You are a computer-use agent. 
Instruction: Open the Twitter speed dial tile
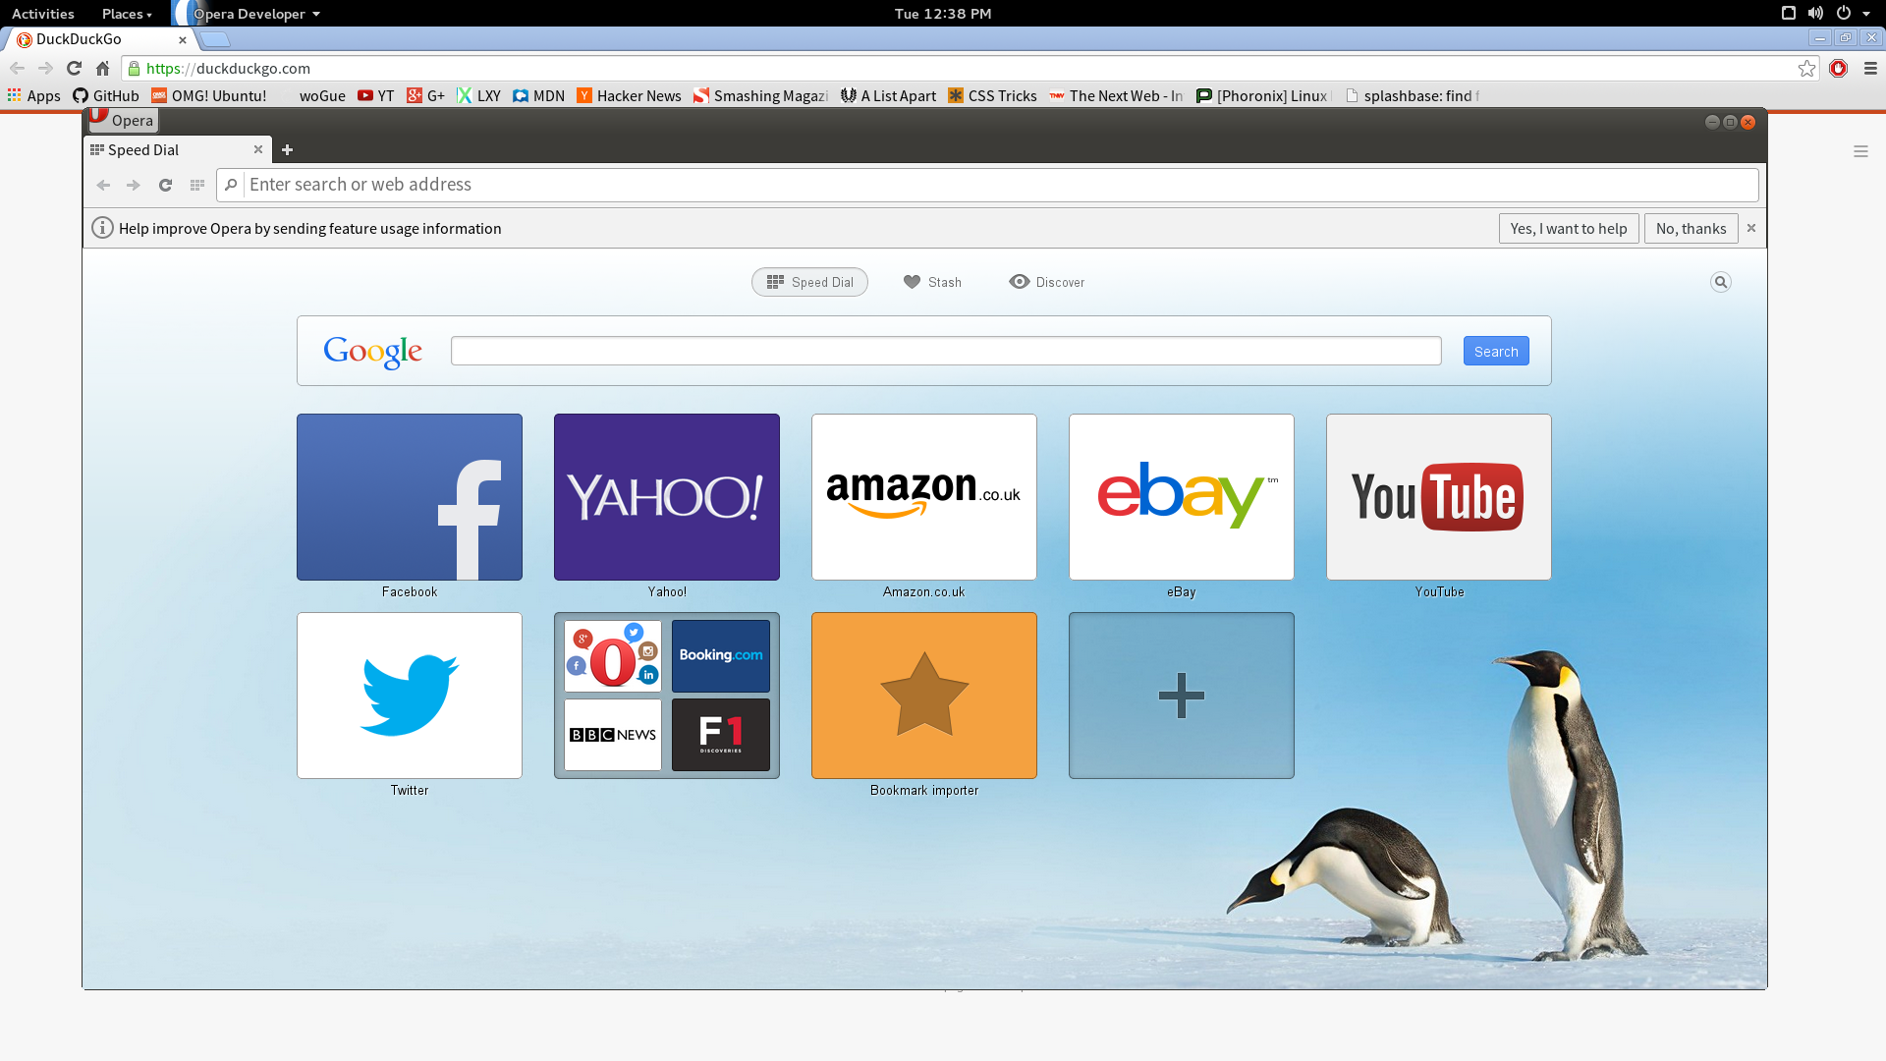point(410,696)
